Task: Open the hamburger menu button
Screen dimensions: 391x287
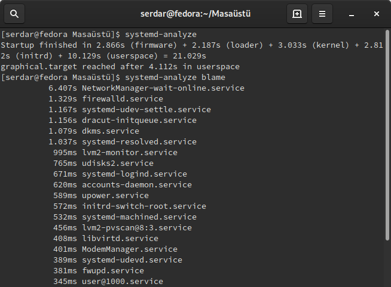Action: pyautogui.click(x=322, y=14)
